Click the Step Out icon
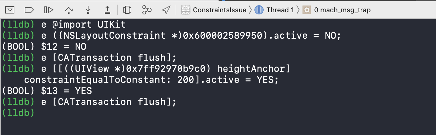436x135 pixels. point(107,10)
